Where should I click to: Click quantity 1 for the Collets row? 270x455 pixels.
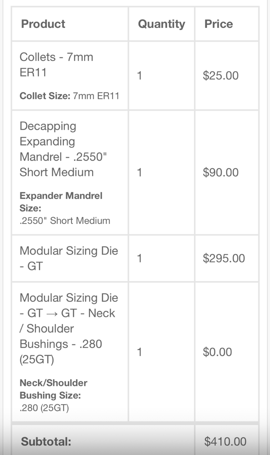(x=139, y=76)
